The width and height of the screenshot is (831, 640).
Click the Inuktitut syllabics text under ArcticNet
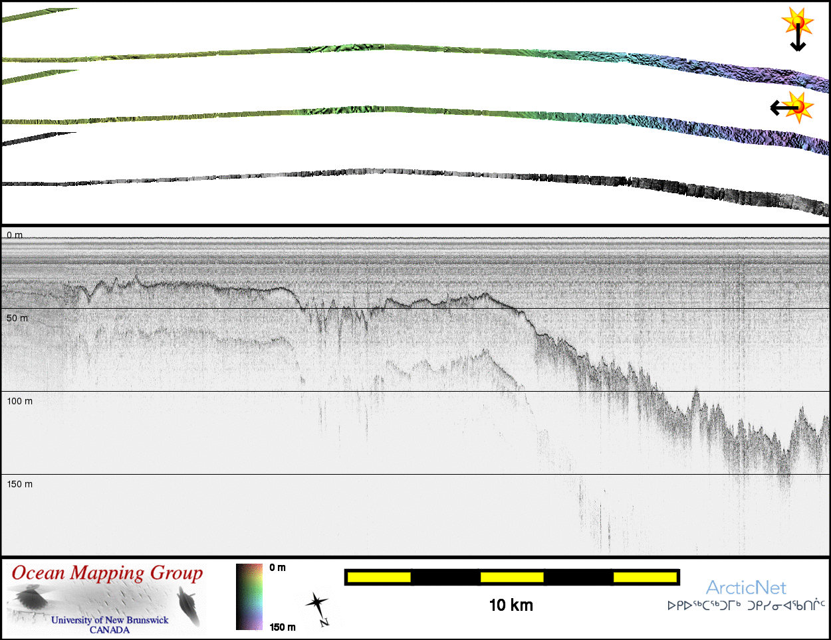(x=746, y=605)
